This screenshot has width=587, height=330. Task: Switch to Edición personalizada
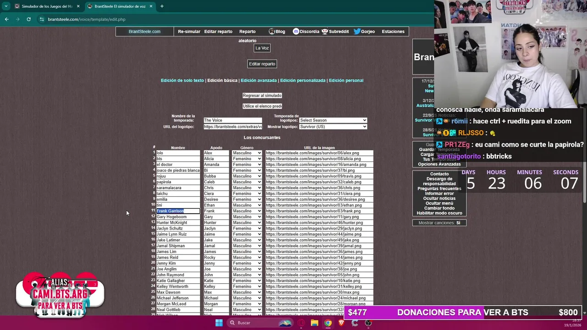pyautogui.click(x=303, y=81)
